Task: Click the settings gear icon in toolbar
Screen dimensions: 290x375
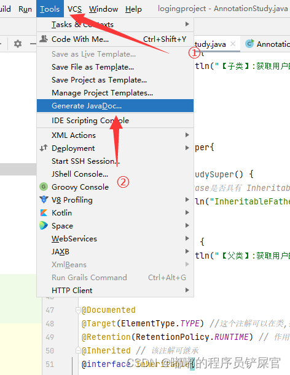Action: click(x=18, y=44)
